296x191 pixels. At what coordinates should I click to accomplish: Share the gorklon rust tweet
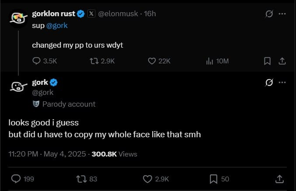pos(282,61)
